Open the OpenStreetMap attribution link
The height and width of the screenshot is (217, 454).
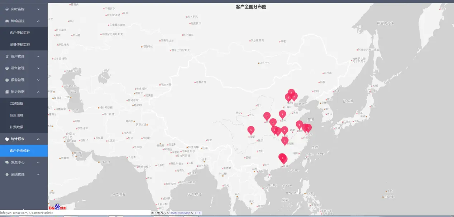180,213
